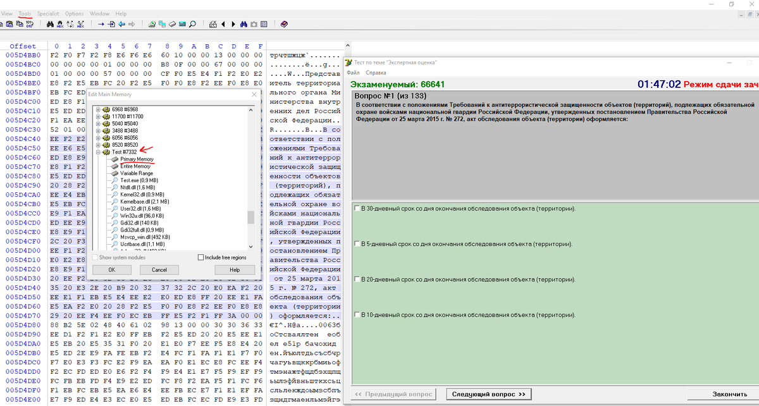
Task: Click scrollbar up arrow in process list
Action: (250, 109)
